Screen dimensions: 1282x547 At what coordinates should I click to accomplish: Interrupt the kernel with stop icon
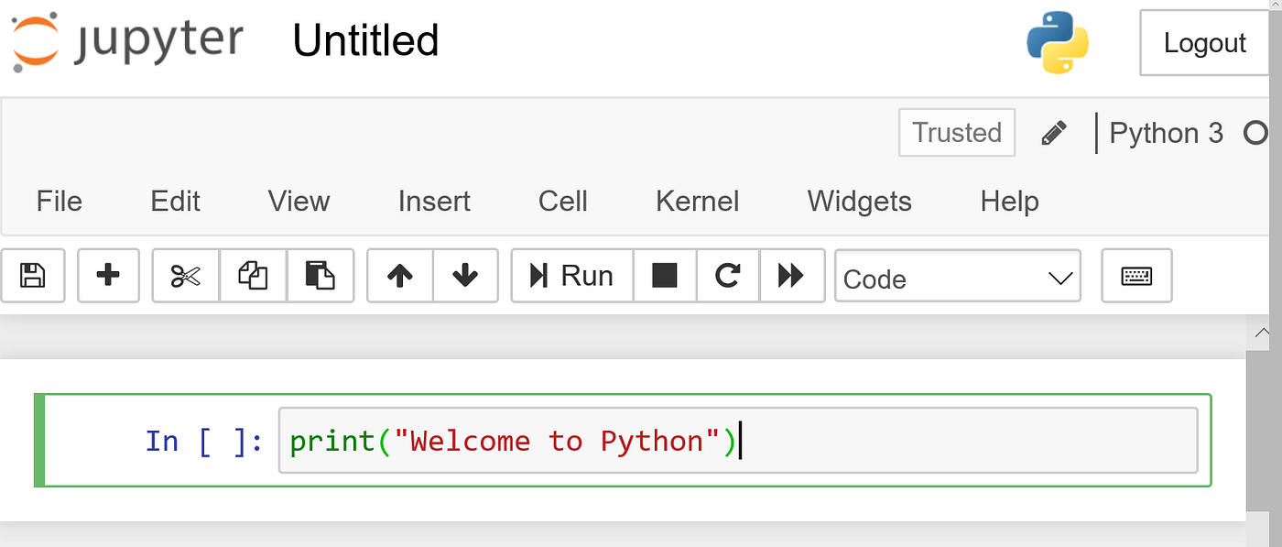[x=664, y=275]
